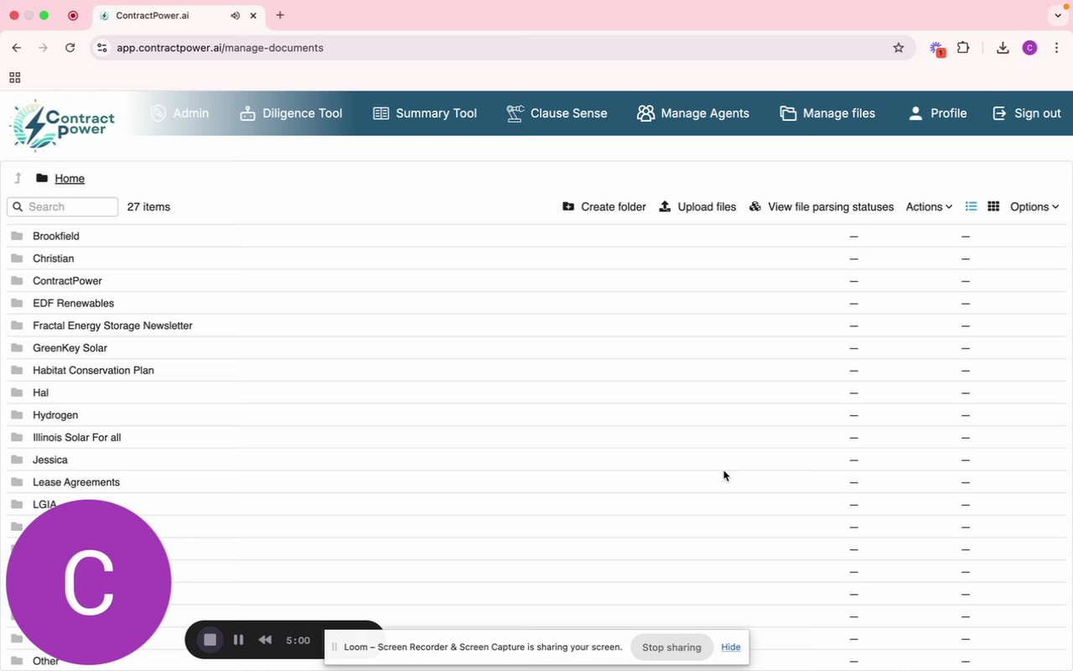This screenshot has width=1073, height=671.
Task: Open the browser Extensions menu
Action: pyautogui.click(x=963, y=48)
